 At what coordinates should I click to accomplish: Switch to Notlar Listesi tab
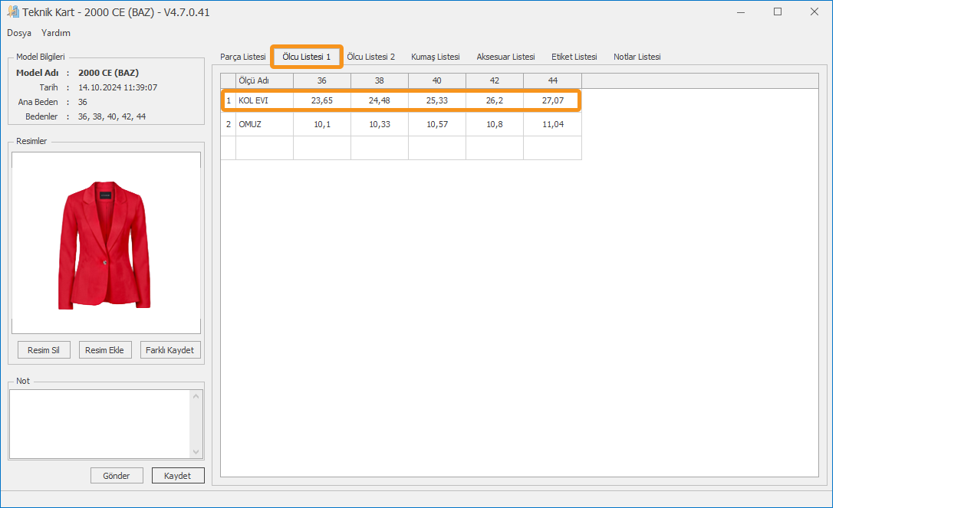click(637, 57)
